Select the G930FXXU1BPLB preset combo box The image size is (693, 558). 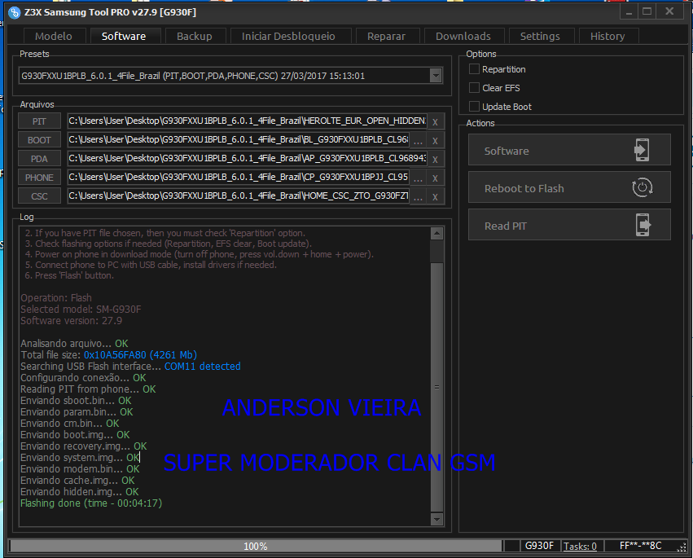pos(230,76)
